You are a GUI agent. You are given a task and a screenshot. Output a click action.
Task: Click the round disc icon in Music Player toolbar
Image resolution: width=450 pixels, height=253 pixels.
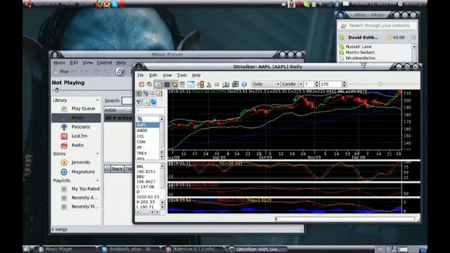pos(120,72)
